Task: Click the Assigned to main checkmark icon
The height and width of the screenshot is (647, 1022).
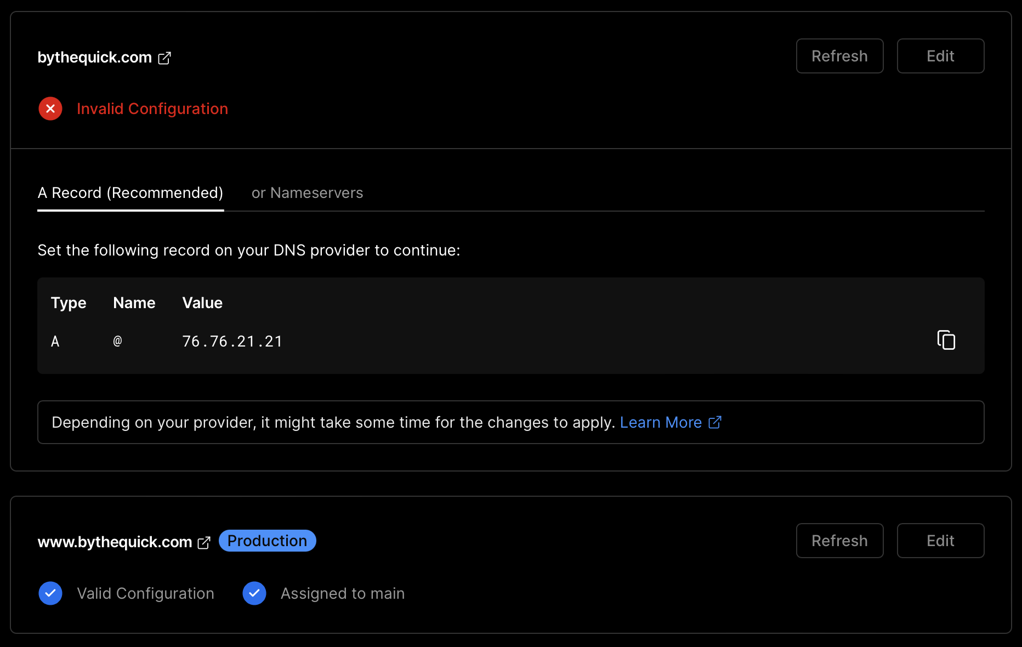Action: tap(254, 593)
